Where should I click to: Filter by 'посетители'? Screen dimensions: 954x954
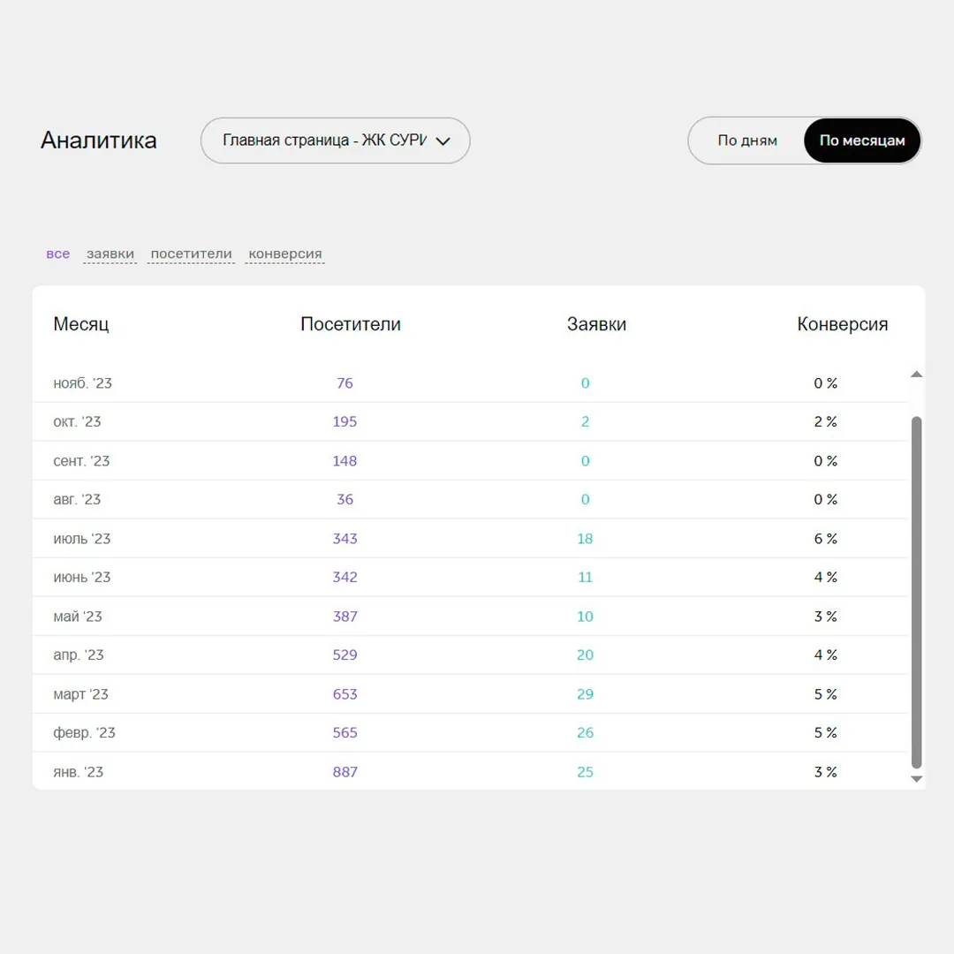(x=191, y=254)
